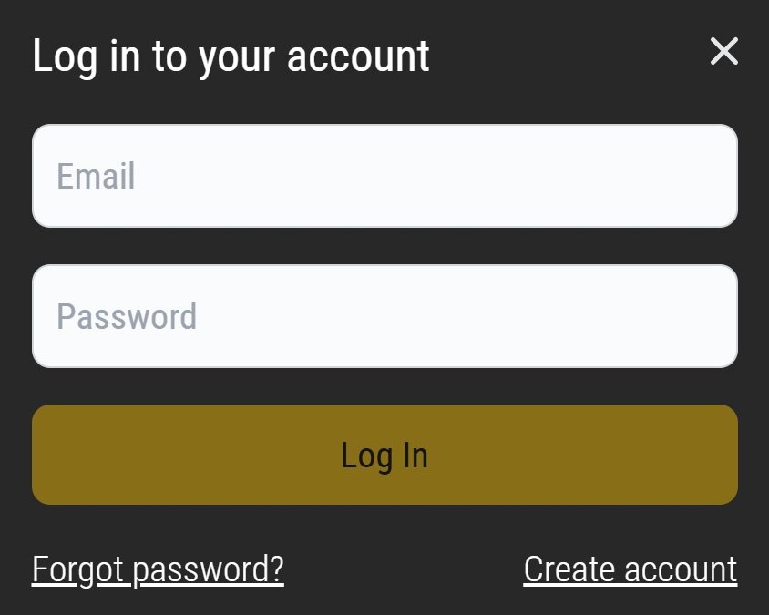Click the gold Log In button
The height and width of the screenshot is (615, 769).
pos(384,455)
